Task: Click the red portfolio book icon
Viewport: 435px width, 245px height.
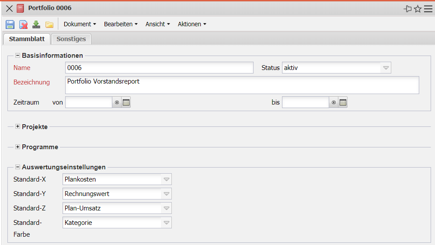Action: (20, 8)
